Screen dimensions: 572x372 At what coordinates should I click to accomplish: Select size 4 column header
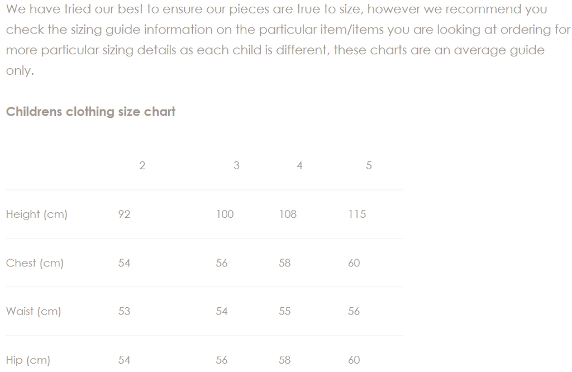299,166
